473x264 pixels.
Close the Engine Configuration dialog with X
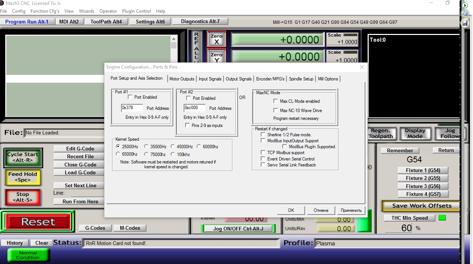(362, 67)
